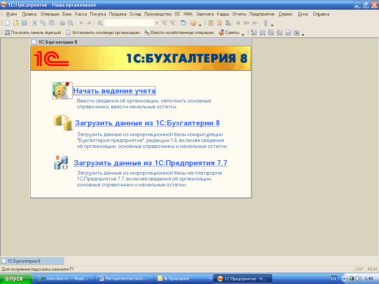The image size is (379, 284).
Task: Open the Банк menu
Action: (x=67, y=14)
